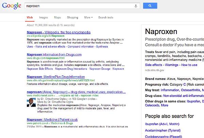The image size is (204, 138).
Task: Expand the More dropdown menu
Action: click(88, 17)
